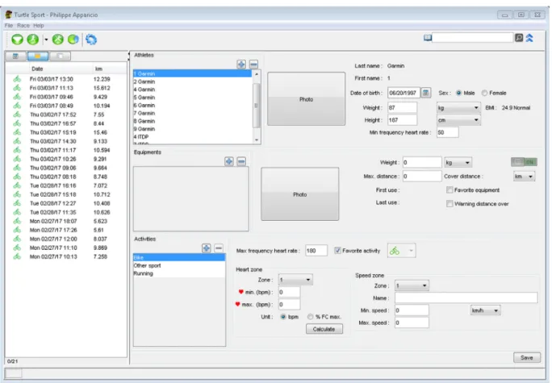This screenshot has height=383, width=552.
Task: Remove an athlete with the minus icon
Action: click(253, 65)
